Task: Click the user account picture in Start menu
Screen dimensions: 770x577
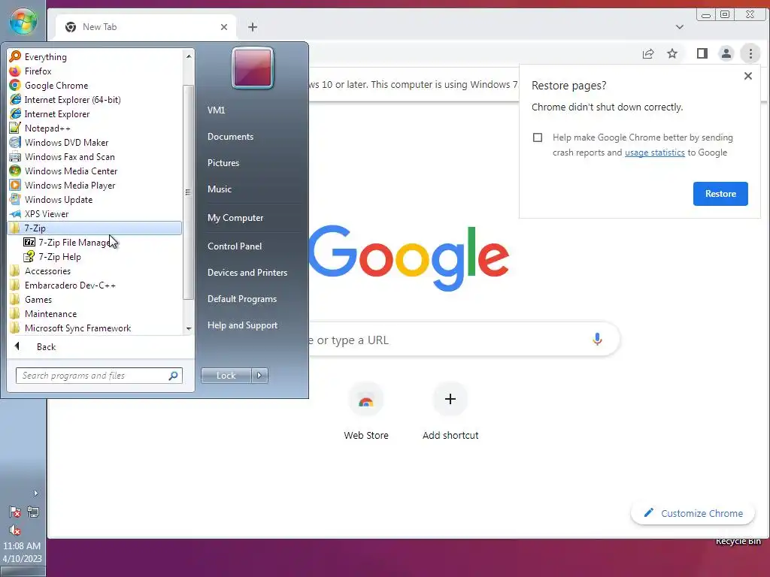Action: (x=253, y=68)
